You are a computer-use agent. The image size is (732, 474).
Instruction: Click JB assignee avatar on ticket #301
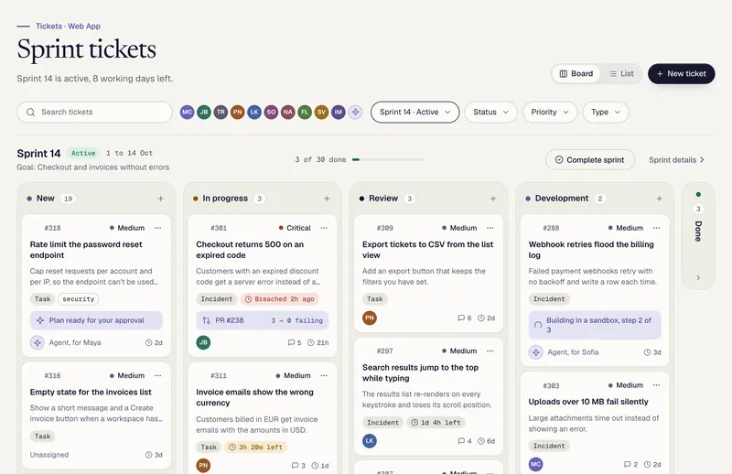[x=203, y=342]
